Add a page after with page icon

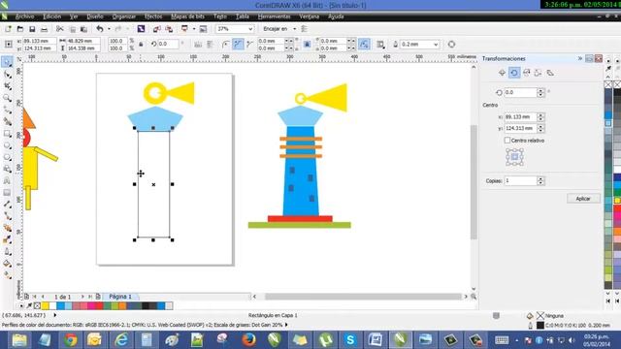[98, 297]
